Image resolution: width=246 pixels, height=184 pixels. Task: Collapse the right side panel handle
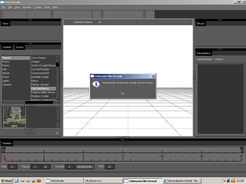click(x=194, y=78)
